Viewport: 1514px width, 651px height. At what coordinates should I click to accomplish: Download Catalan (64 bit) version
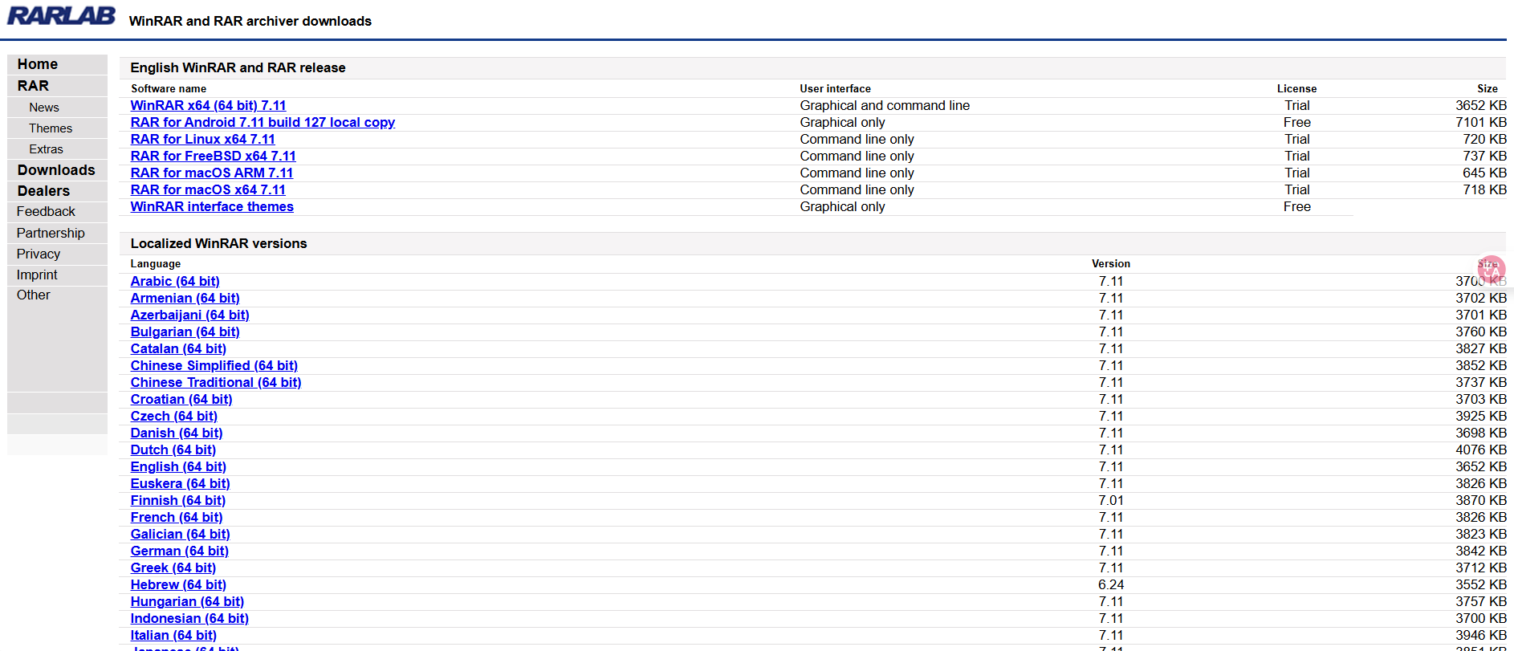[178, 348]
